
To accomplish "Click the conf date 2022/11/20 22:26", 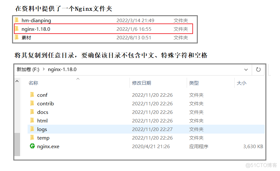I will point(152,95).
